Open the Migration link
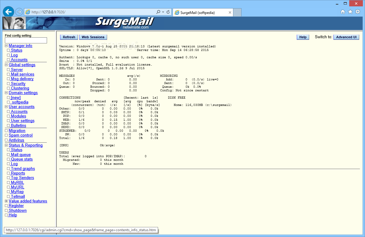Image resolution: width=365 pixels, height=237 pixels. [17, 131]
